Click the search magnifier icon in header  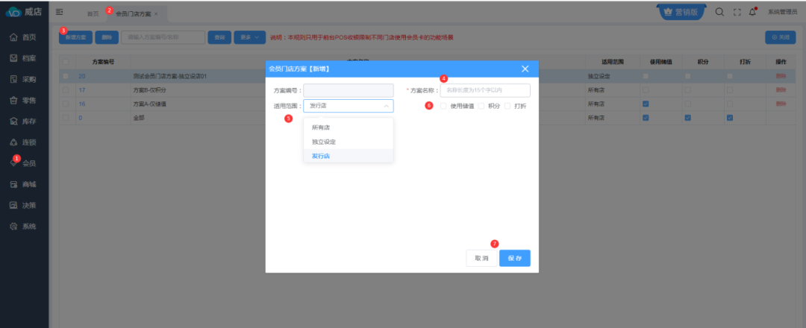pos(719,12)
